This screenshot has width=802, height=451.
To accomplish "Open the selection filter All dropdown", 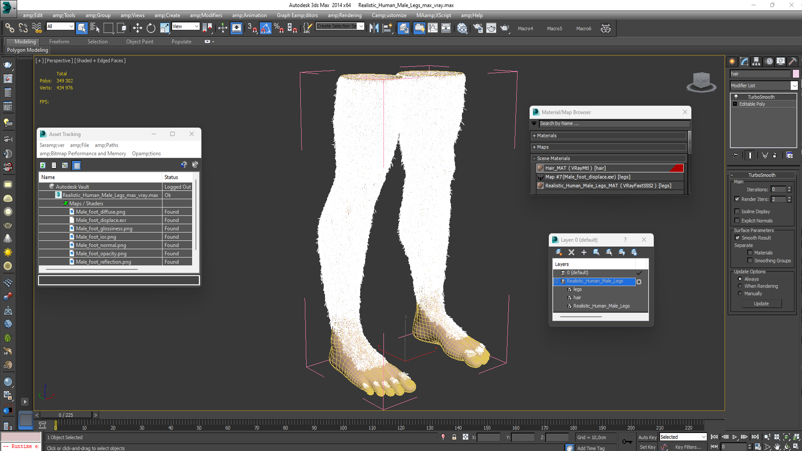I will click(x=60, y=26).
